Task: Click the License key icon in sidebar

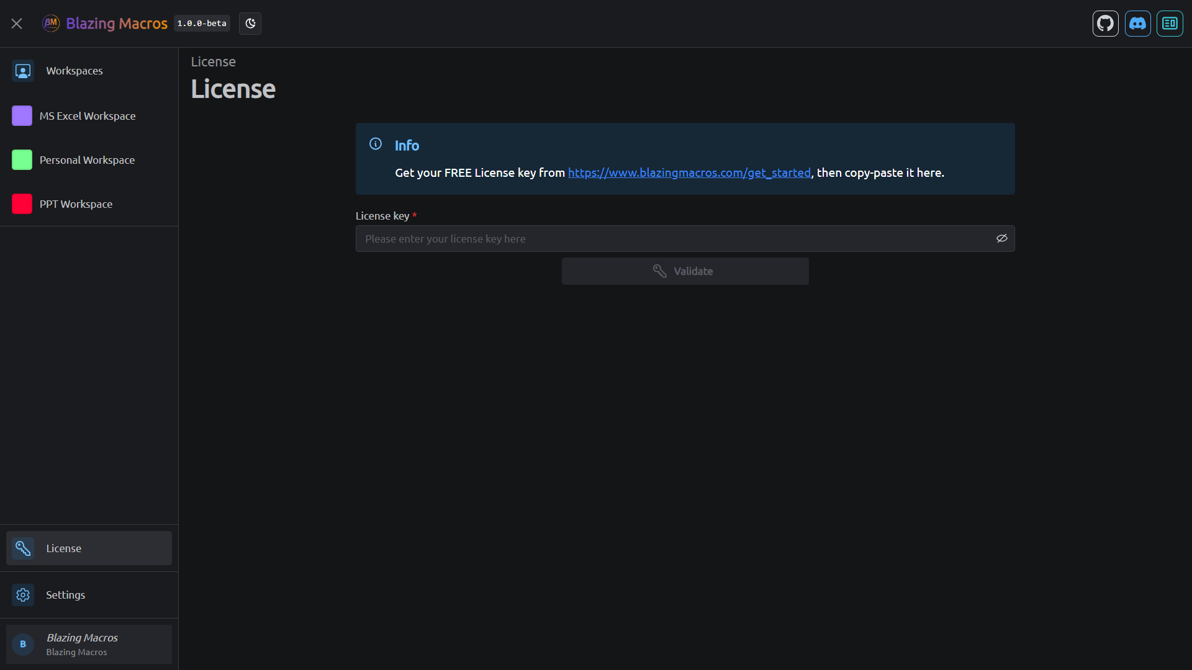Action: tap(23, 548)
